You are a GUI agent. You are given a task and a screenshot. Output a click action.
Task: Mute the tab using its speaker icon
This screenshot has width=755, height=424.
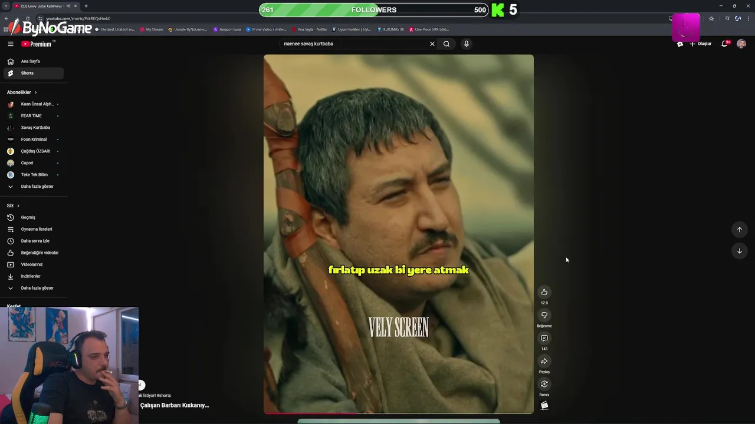click(x=68, y=6)
